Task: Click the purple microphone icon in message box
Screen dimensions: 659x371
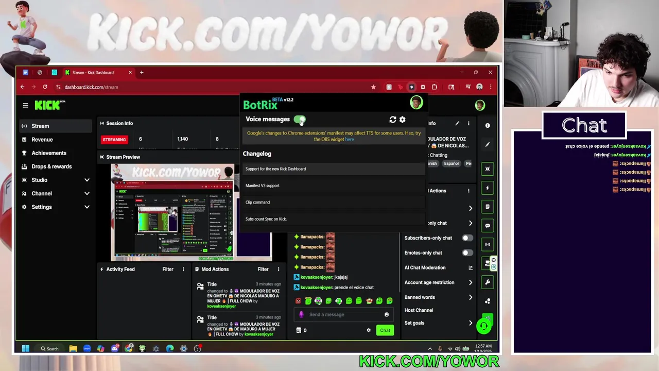Action: [x=301, y=314]
